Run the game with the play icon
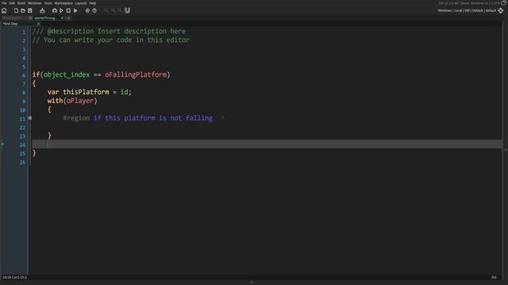508x285 pixels. tap(61, 10)
